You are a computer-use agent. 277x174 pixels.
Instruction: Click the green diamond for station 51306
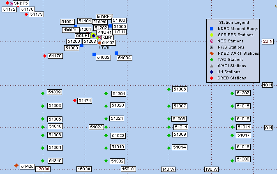[43, 135]
